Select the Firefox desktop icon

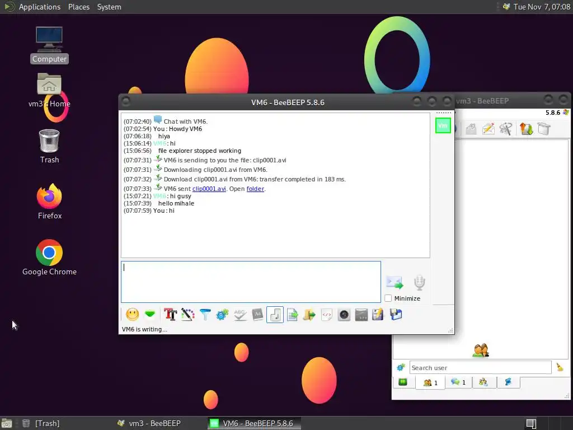(49, 202)
